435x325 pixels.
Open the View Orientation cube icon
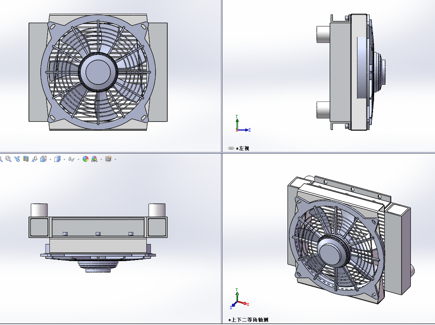43,159
